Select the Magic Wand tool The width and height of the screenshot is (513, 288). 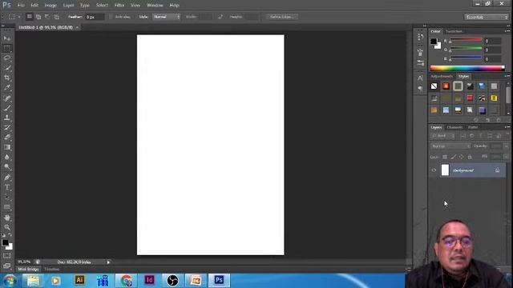tap(7, 68)
